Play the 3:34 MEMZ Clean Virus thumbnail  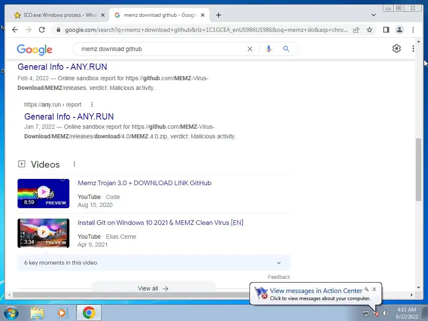43,233
